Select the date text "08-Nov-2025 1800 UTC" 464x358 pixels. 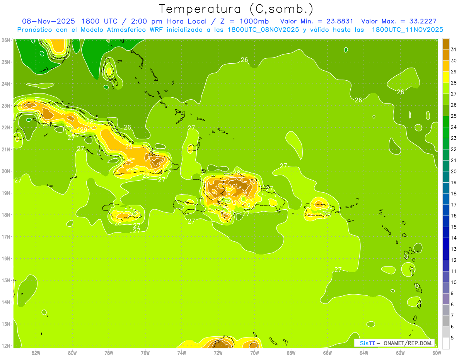click(x=70, y=21)
